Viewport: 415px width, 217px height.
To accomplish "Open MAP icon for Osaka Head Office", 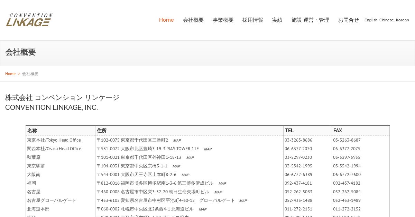I will pyautogui.click(x=208, y=149).
